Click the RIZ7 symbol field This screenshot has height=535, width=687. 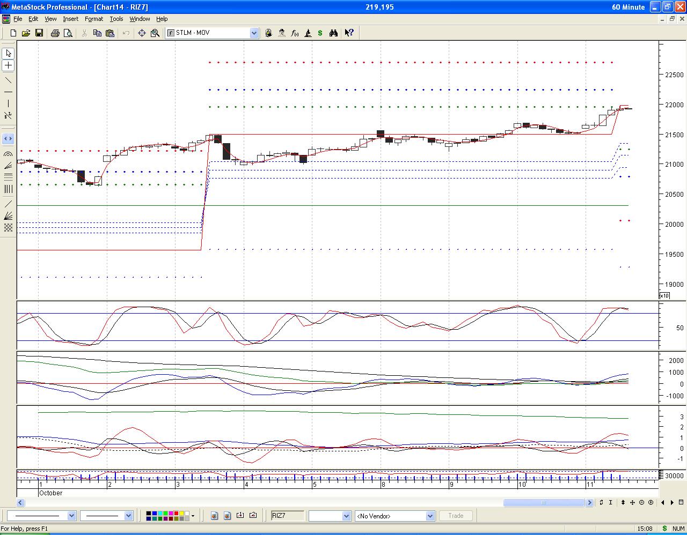[x=287, y=516]
